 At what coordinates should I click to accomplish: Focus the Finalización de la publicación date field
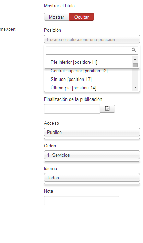[x=72, y=109]
